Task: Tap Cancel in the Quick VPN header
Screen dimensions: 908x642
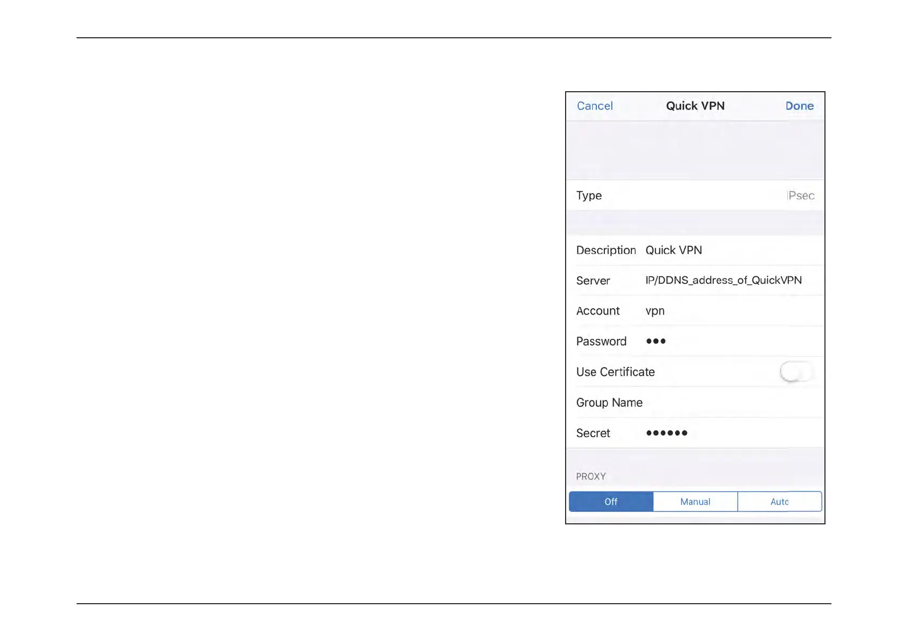Action: point(595,106)
